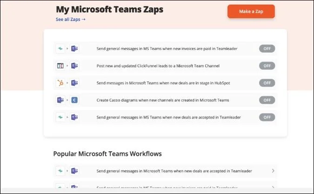
Task: Turn on the ClickFunnel leads Zap switch
Action: click(x=267, y=66)
